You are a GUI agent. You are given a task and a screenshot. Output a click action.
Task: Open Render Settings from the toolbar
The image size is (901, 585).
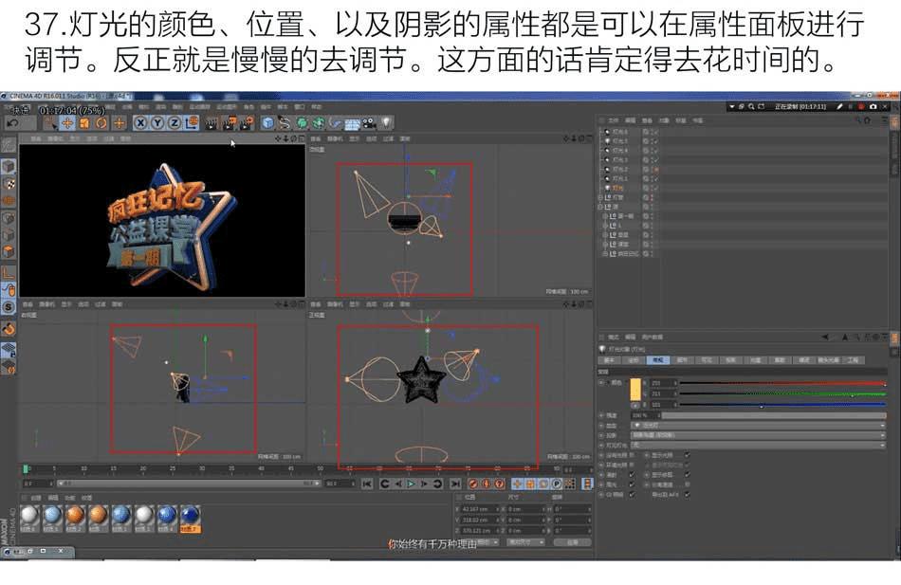(x=248, y=123)
